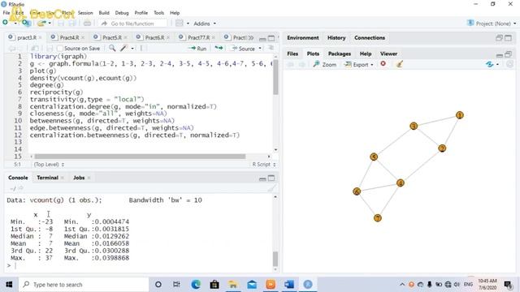Viewport: 520px width, 292px height.
Task: Click the Windows search box
Action: [84, 285]
